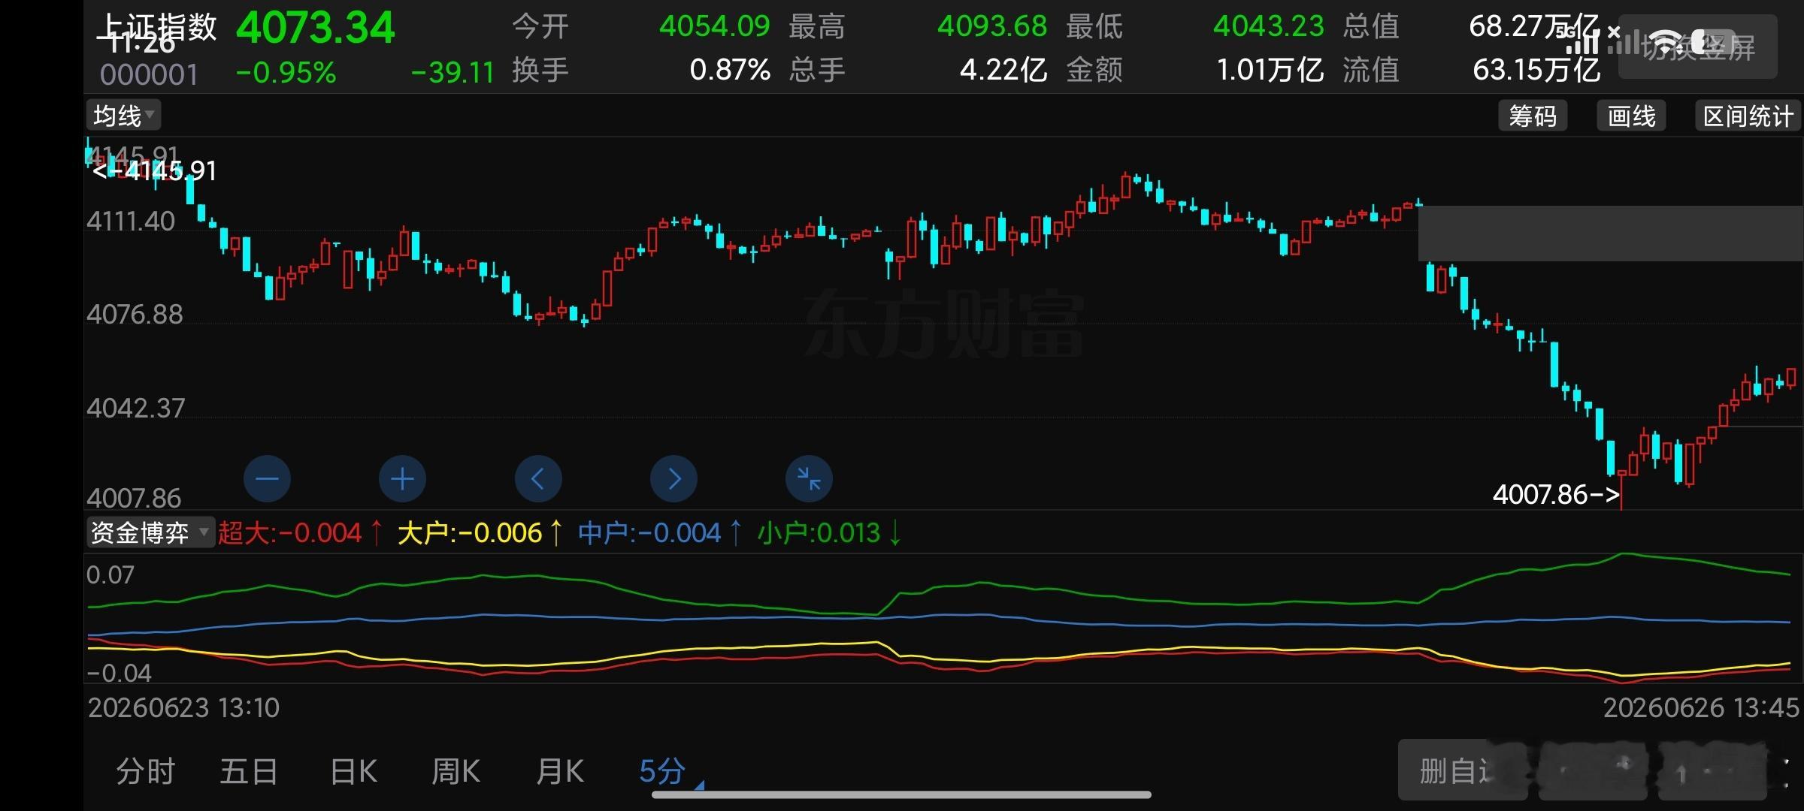The height and width of the screenshot is (811, 1804).
Task: Tap the -0.04 indicator axis label
Action: (119, 672)
